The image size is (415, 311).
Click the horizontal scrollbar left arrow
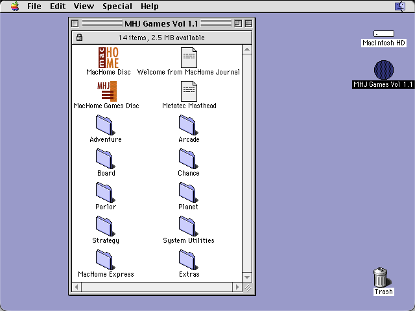tap(77, 287)
